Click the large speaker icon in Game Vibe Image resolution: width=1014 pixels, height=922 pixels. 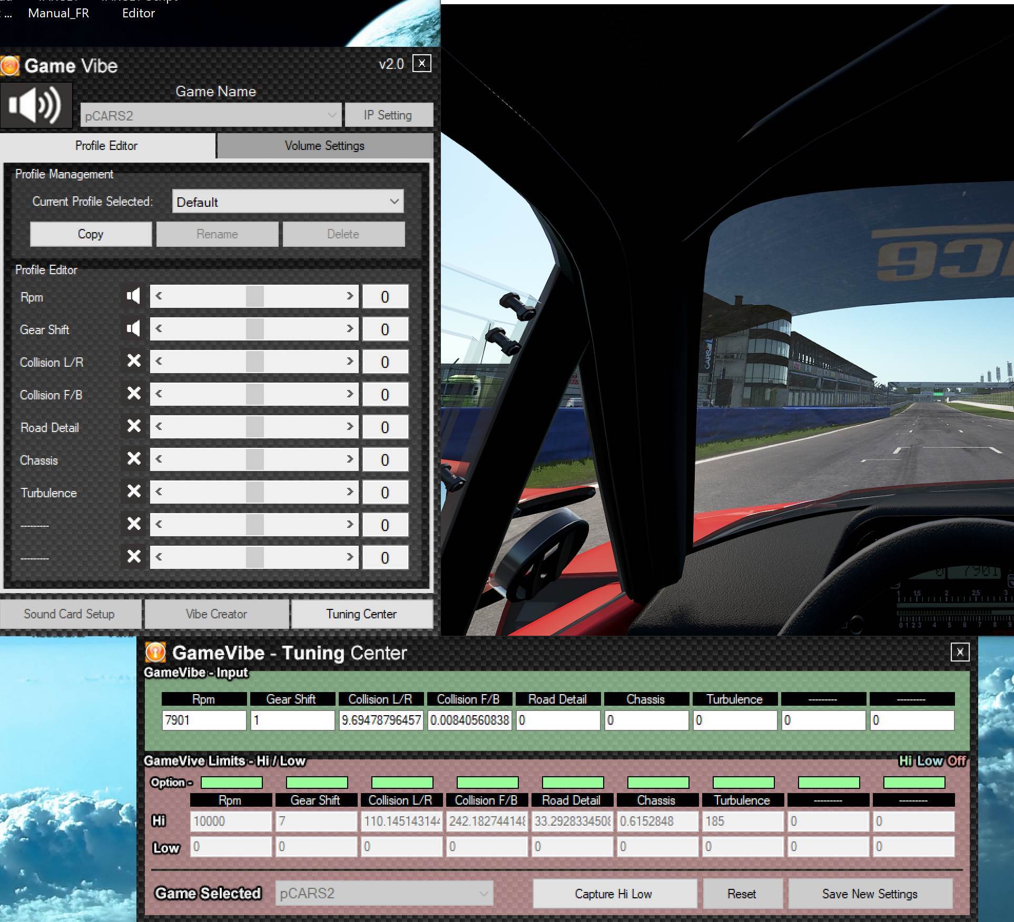click(36, 106)
